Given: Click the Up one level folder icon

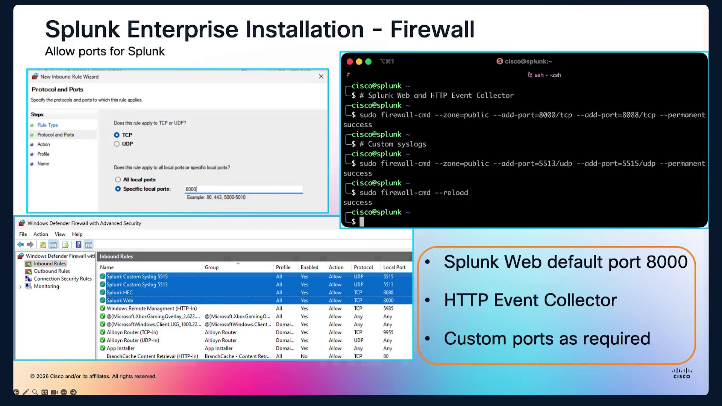Looking at the screenshot, I should coord(43,245).
